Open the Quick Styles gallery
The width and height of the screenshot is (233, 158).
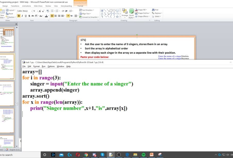(131, 13)
